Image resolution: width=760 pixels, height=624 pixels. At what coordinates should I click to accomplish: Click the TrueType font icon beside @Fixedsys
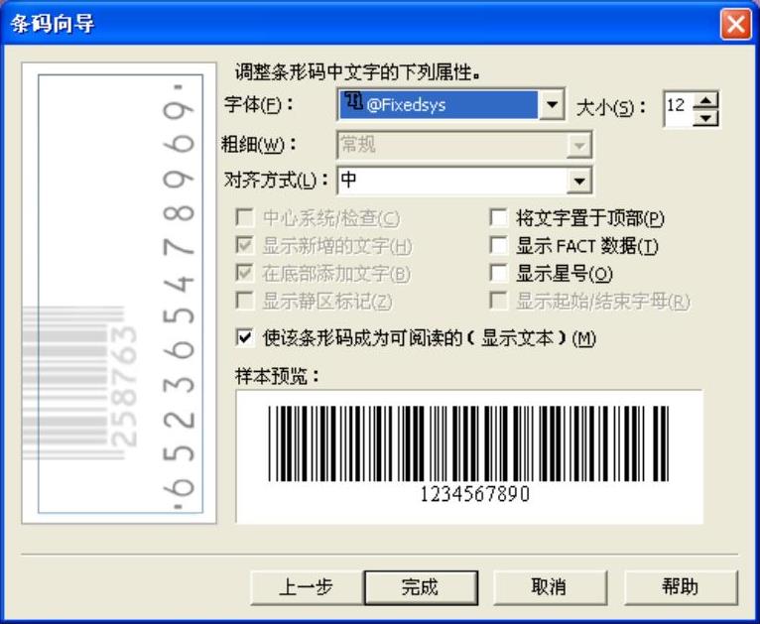355,102
